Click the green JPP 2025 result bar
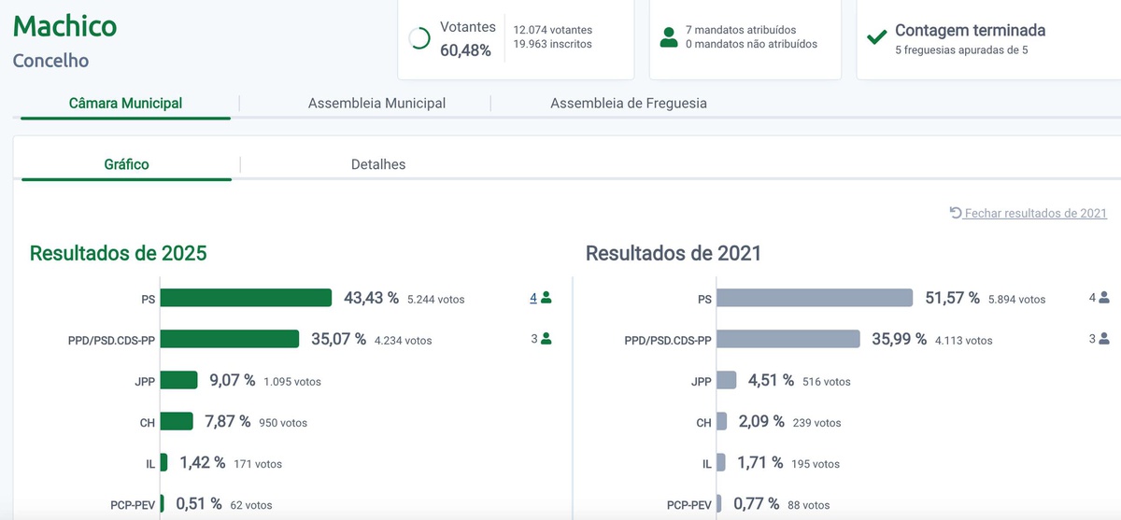 pyautogui.click(x=178, y=380)
